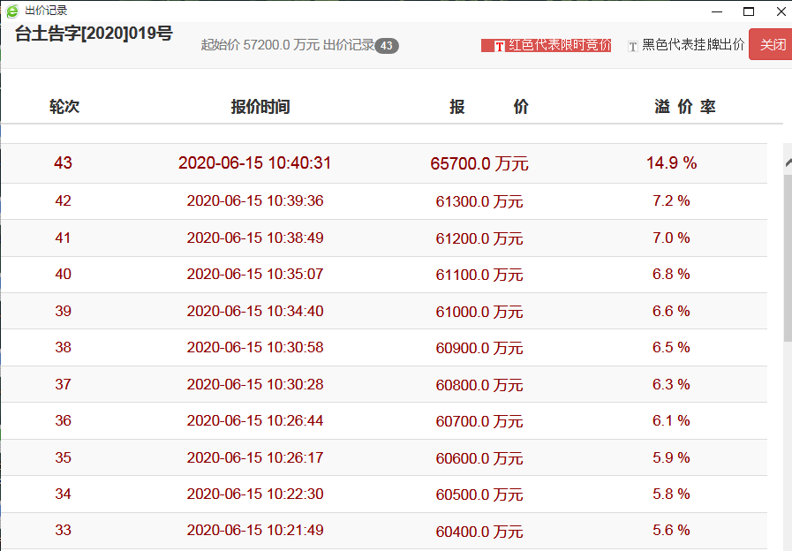Click the 6.8 % premium rate

[x=671, y=274]
